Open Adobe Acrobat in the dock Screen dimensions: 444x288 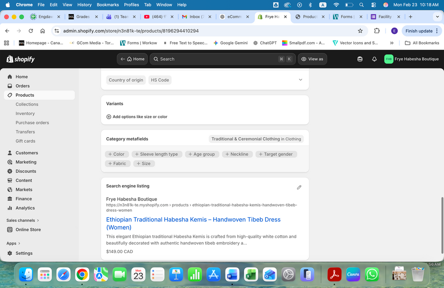[334, 274]
